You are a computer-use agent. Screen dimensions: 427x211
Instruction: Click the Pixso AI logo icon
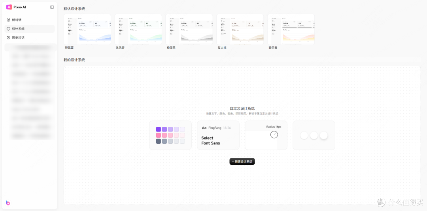9,7
